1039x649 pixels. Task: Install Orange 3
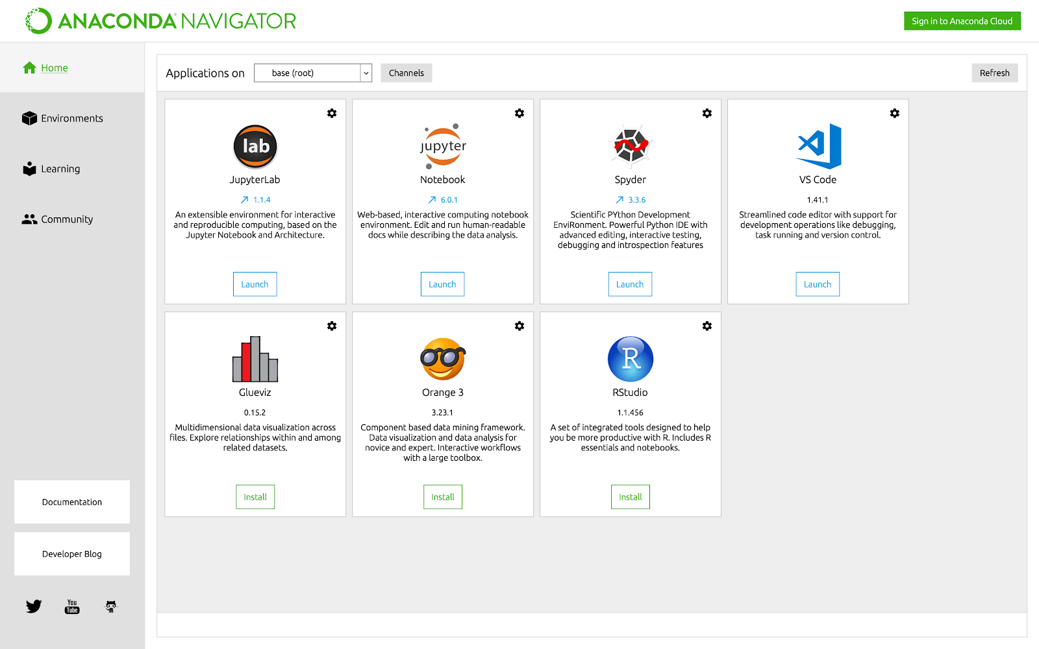(443, 497)
